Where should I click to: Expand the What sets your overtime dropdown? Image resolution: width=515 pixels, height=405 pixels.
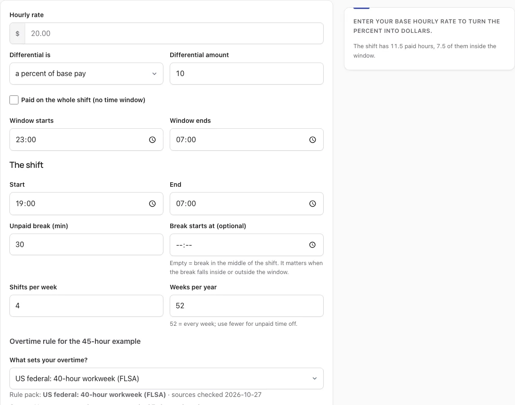click(x=167, y=378)
